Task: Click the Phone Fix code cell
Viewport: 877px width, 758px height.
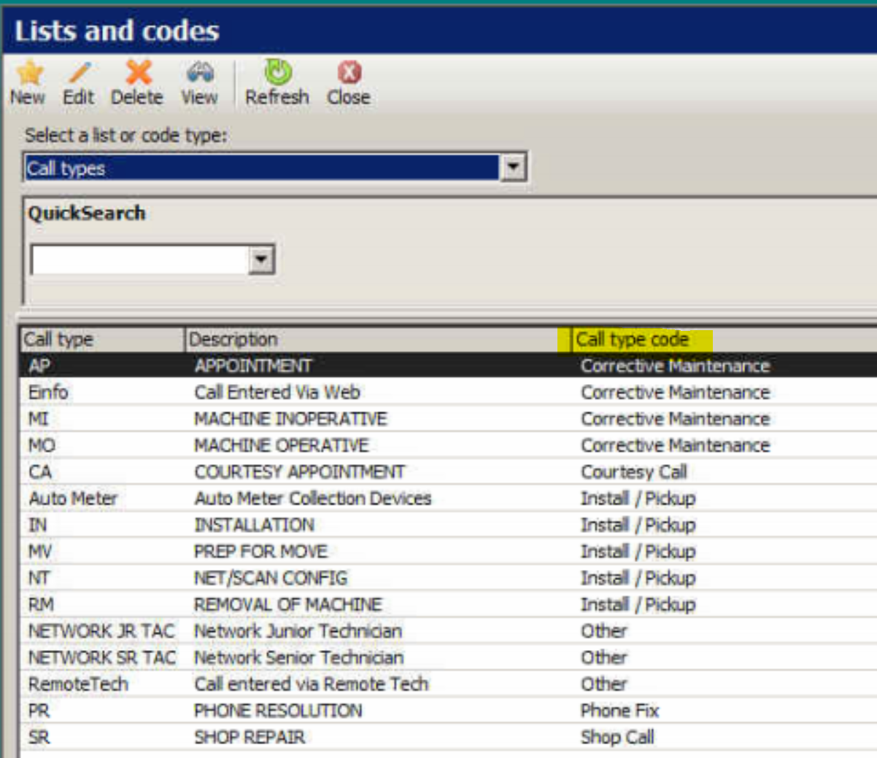Action: click(619, 711)
